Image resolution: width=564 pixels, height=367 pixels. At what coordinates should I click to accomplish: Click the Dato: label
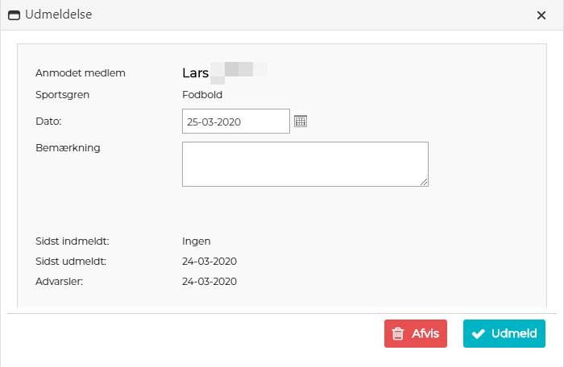click(49, 122)
